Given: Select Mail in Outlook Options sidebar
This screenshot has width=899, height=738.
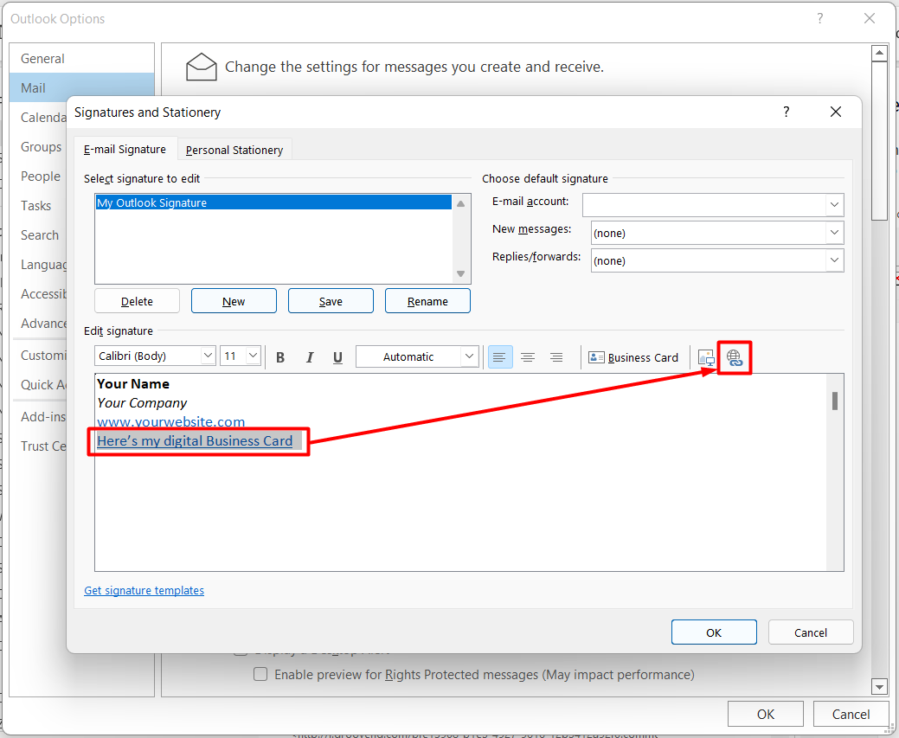Looking at the screenshot, I should 82,87.
